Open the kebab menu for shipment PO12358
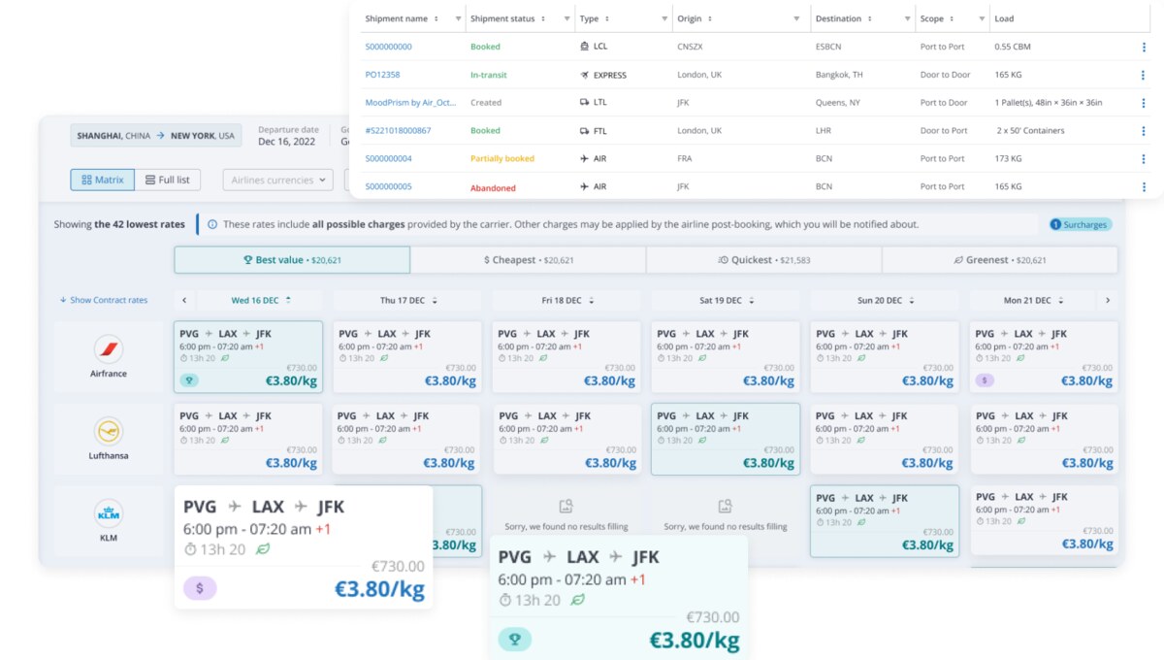This screenshot has width=1164, height=660. (1144, 75)
